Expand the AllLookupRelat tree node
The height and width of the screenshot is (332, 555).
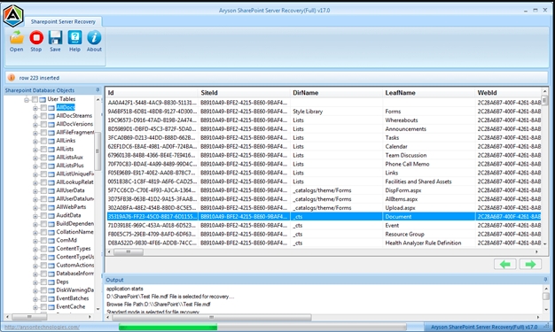pyautogui.click(x=35, y=182)
